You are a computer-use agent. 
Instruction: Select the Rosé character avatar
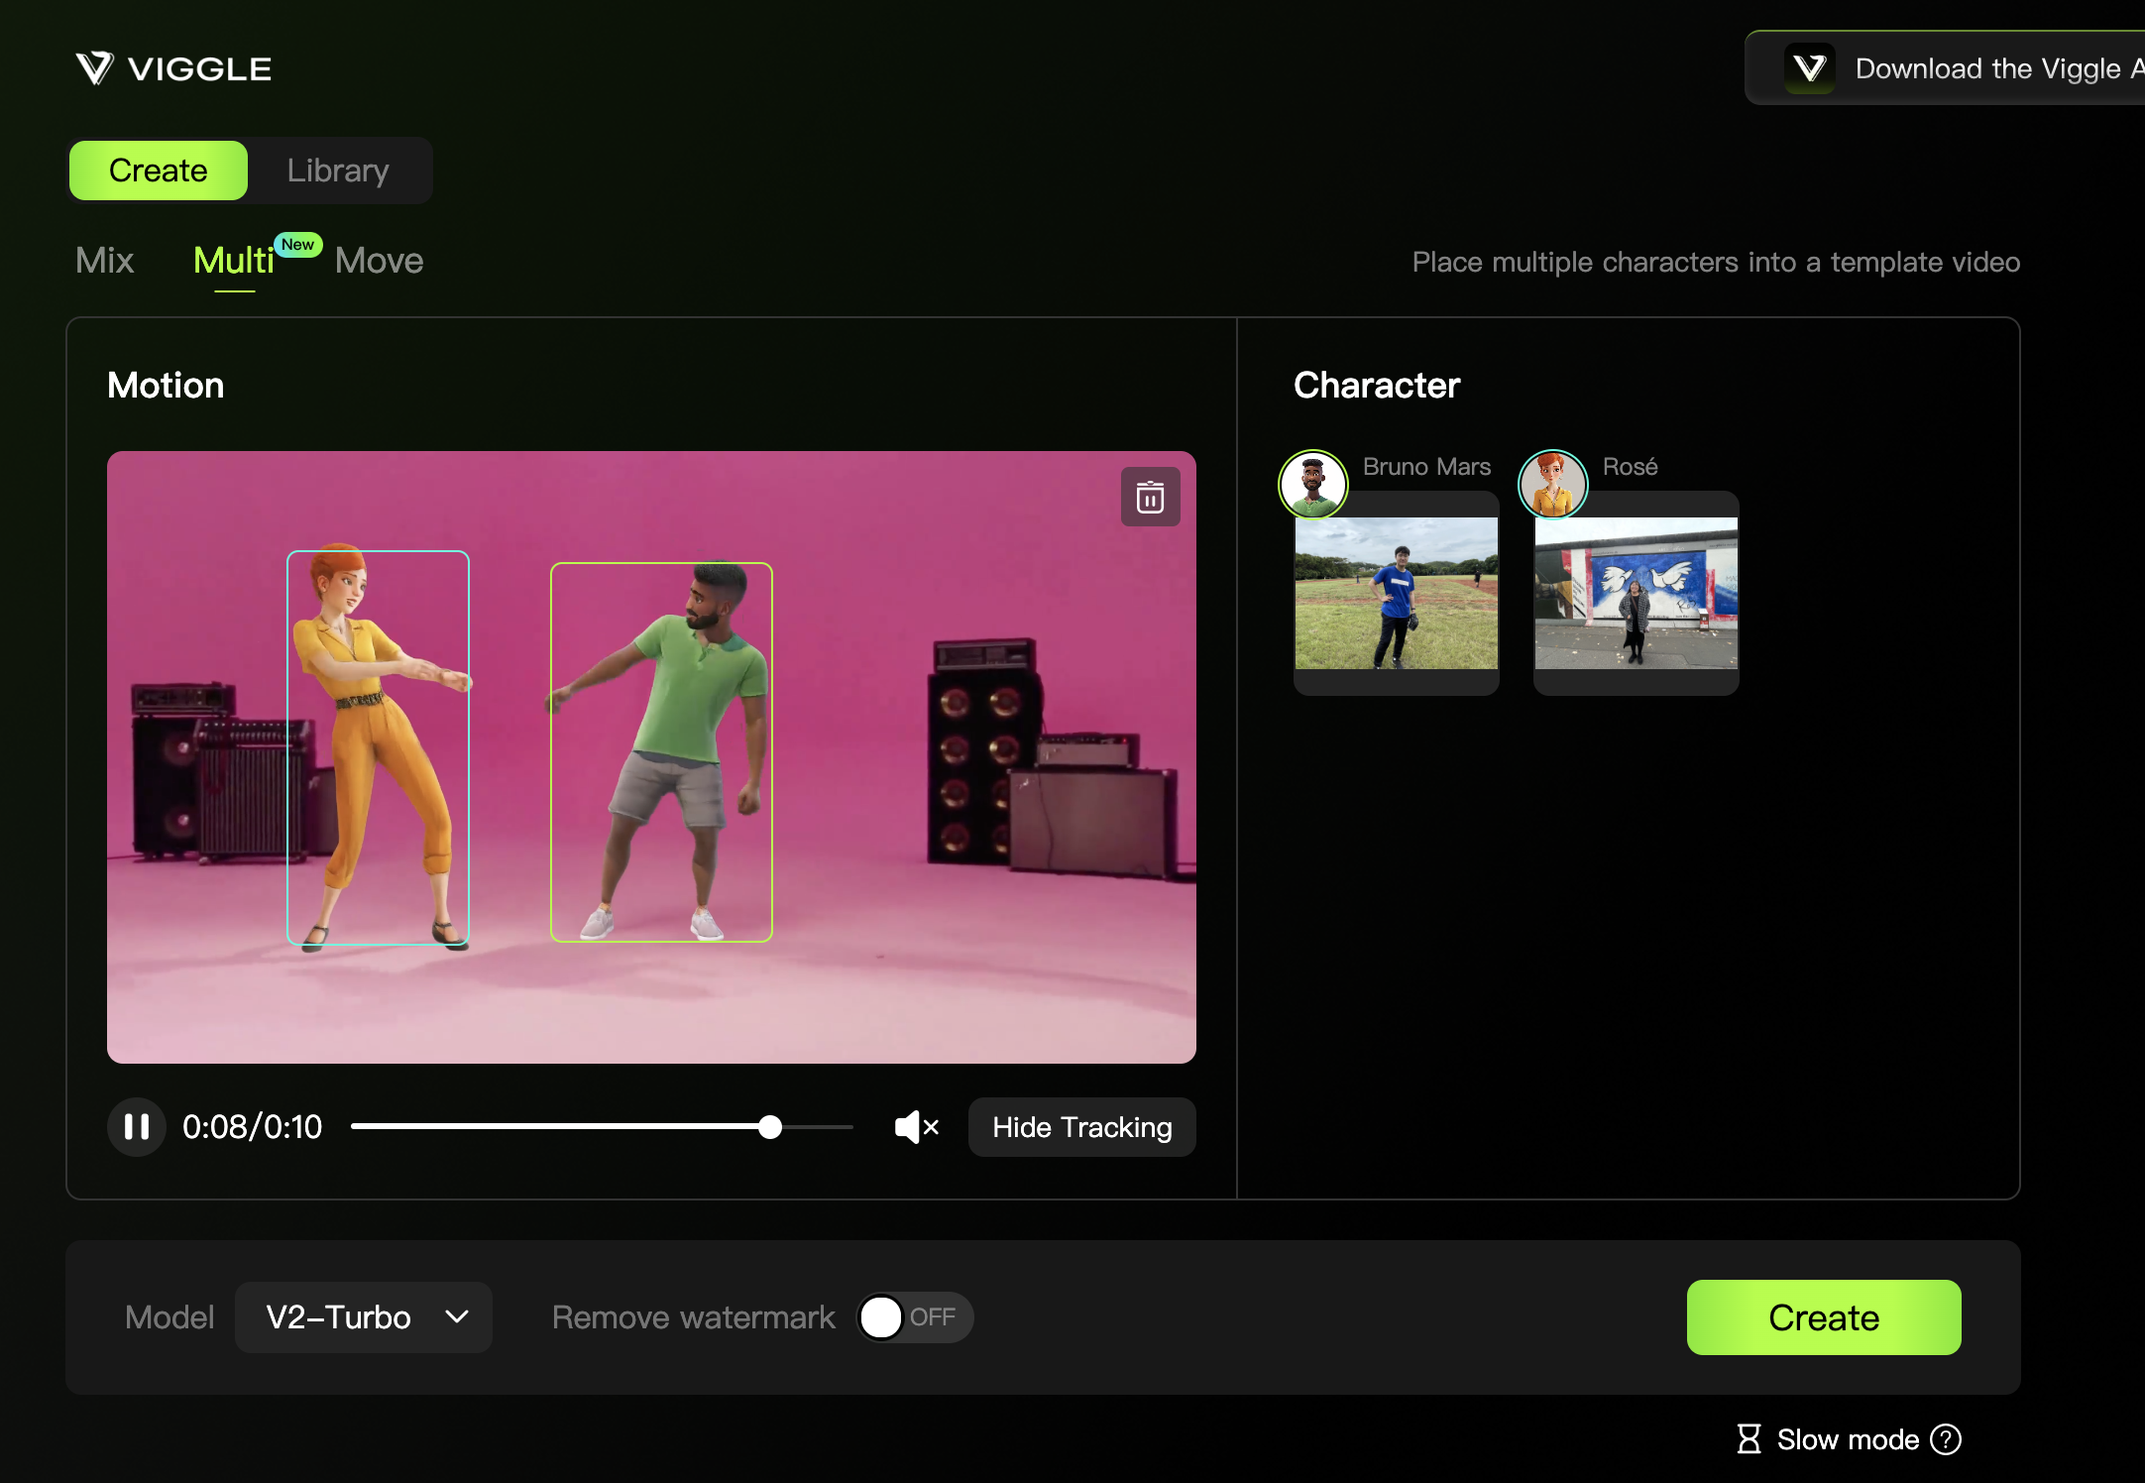pos(1552,485)
